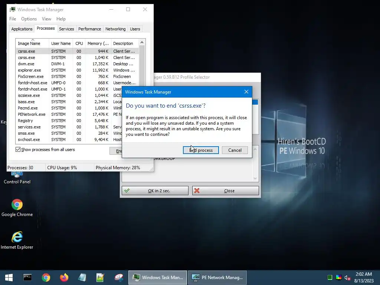The image size is (380, 285).
Task: Select the services.exe process row
Action: pos(69,127)
